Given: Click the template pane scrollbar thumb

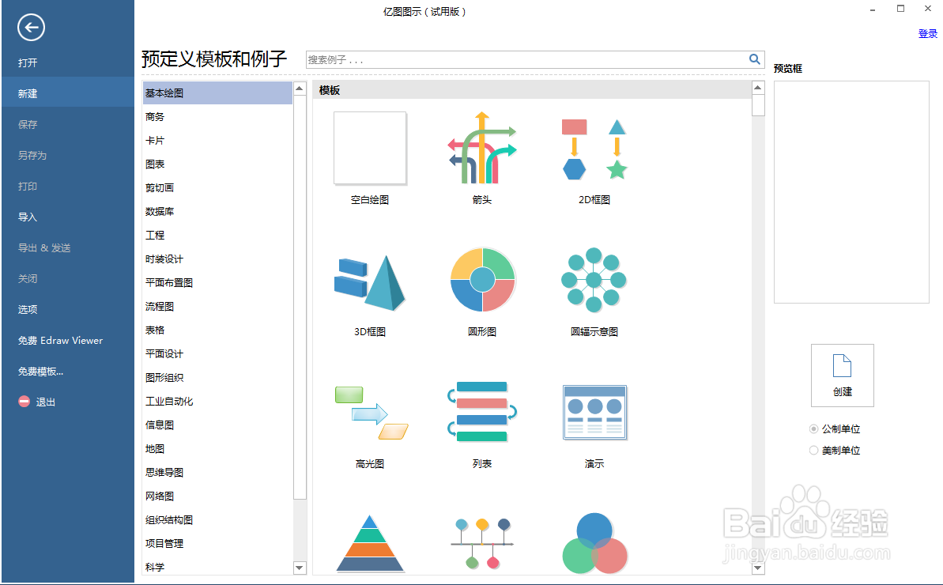Looking at the screenshot, I should coord(758,105).
